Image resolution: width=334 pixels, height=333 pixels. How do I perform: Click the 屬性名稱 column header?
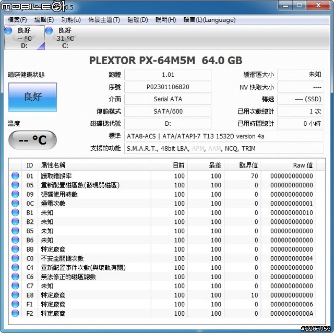(94, 165)
